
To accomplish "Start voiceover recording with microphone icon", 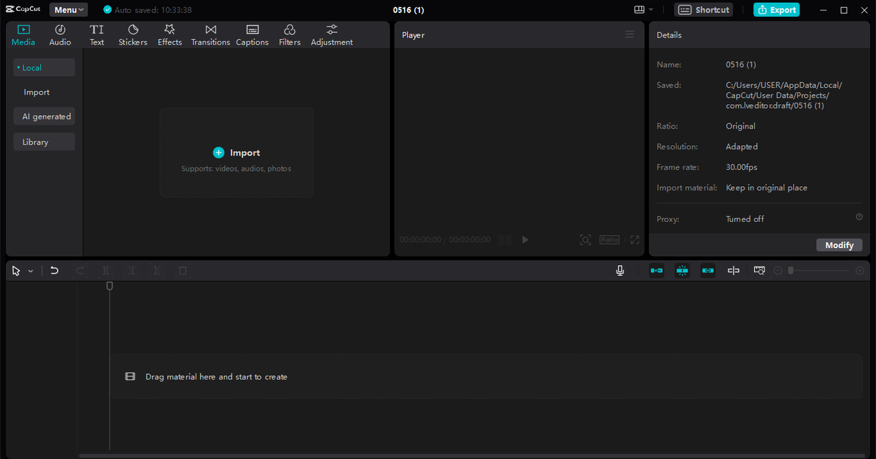I will (620, 271).
